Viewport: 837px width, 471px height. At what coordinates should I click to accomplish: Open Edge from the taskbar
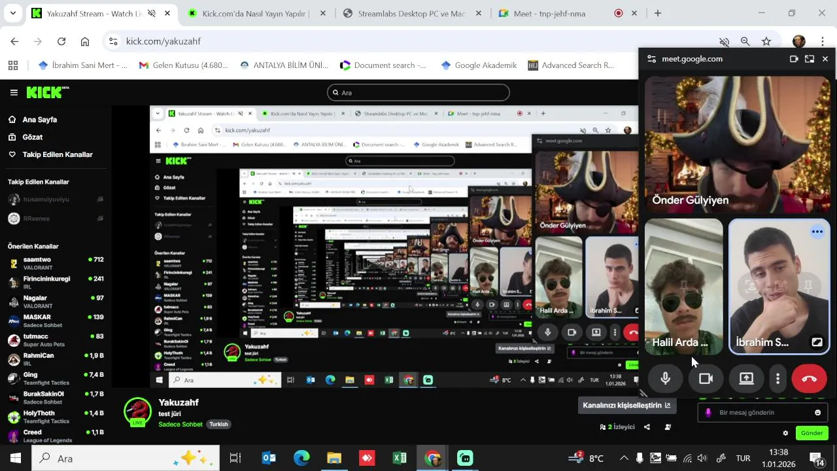click(301, 458)
